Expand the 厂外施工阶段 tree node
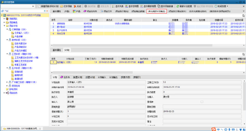246x131 pixels. [x=7, y=82]
